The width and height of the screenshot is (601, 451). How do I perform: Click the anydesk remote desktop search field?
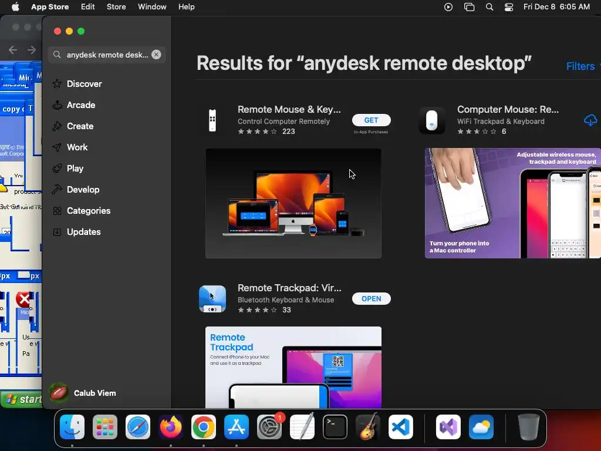tap(107, 55)
